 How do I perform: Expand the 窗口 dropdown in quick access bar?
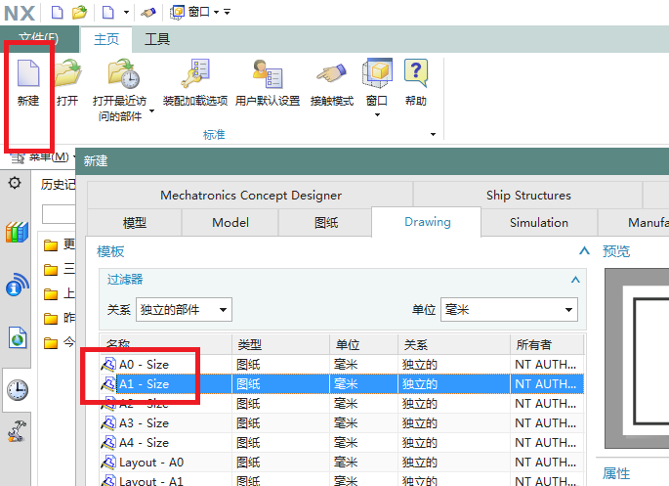pyautogui.click(x=216, y=13)
